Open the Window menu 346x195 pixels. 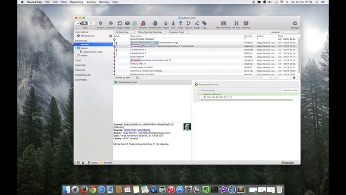coord(104,2)
